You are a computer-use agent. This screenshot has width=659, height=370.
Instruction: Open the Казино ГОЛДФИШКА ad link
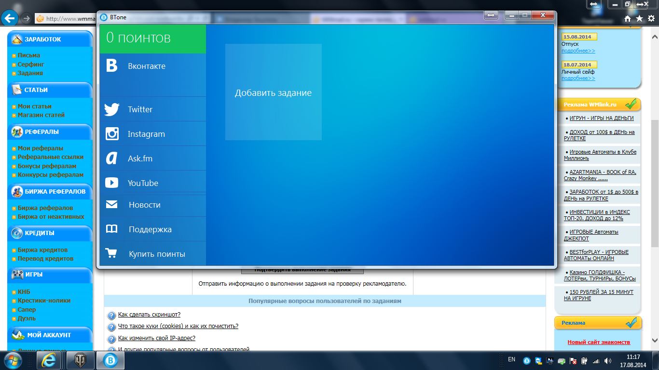pos(600,275)
